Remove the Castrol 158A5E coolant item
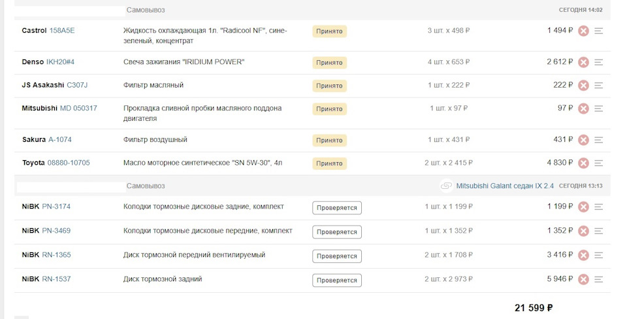This screenshot has height=319, width=627. [x=584, y=31]
